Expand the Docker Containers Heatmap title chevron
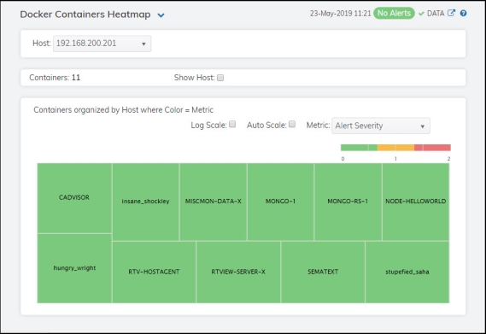 (x=161, y=15)
